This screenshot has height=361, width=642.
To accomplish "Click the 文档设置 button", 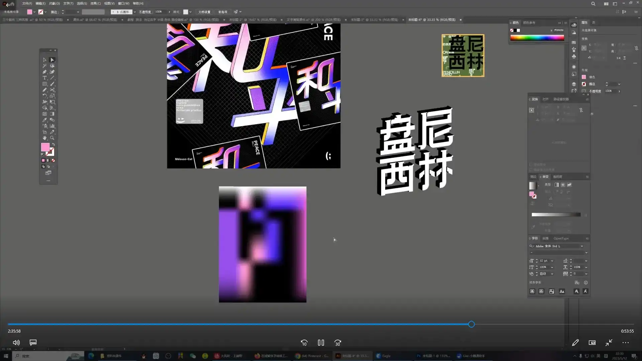I will coord(204,12).
